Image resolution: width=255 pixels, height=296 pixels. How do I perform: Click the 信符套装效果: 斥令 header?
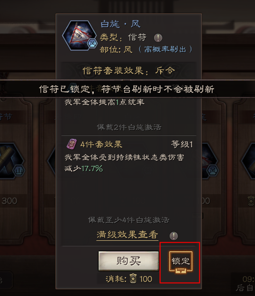click(x=129, y=71)
